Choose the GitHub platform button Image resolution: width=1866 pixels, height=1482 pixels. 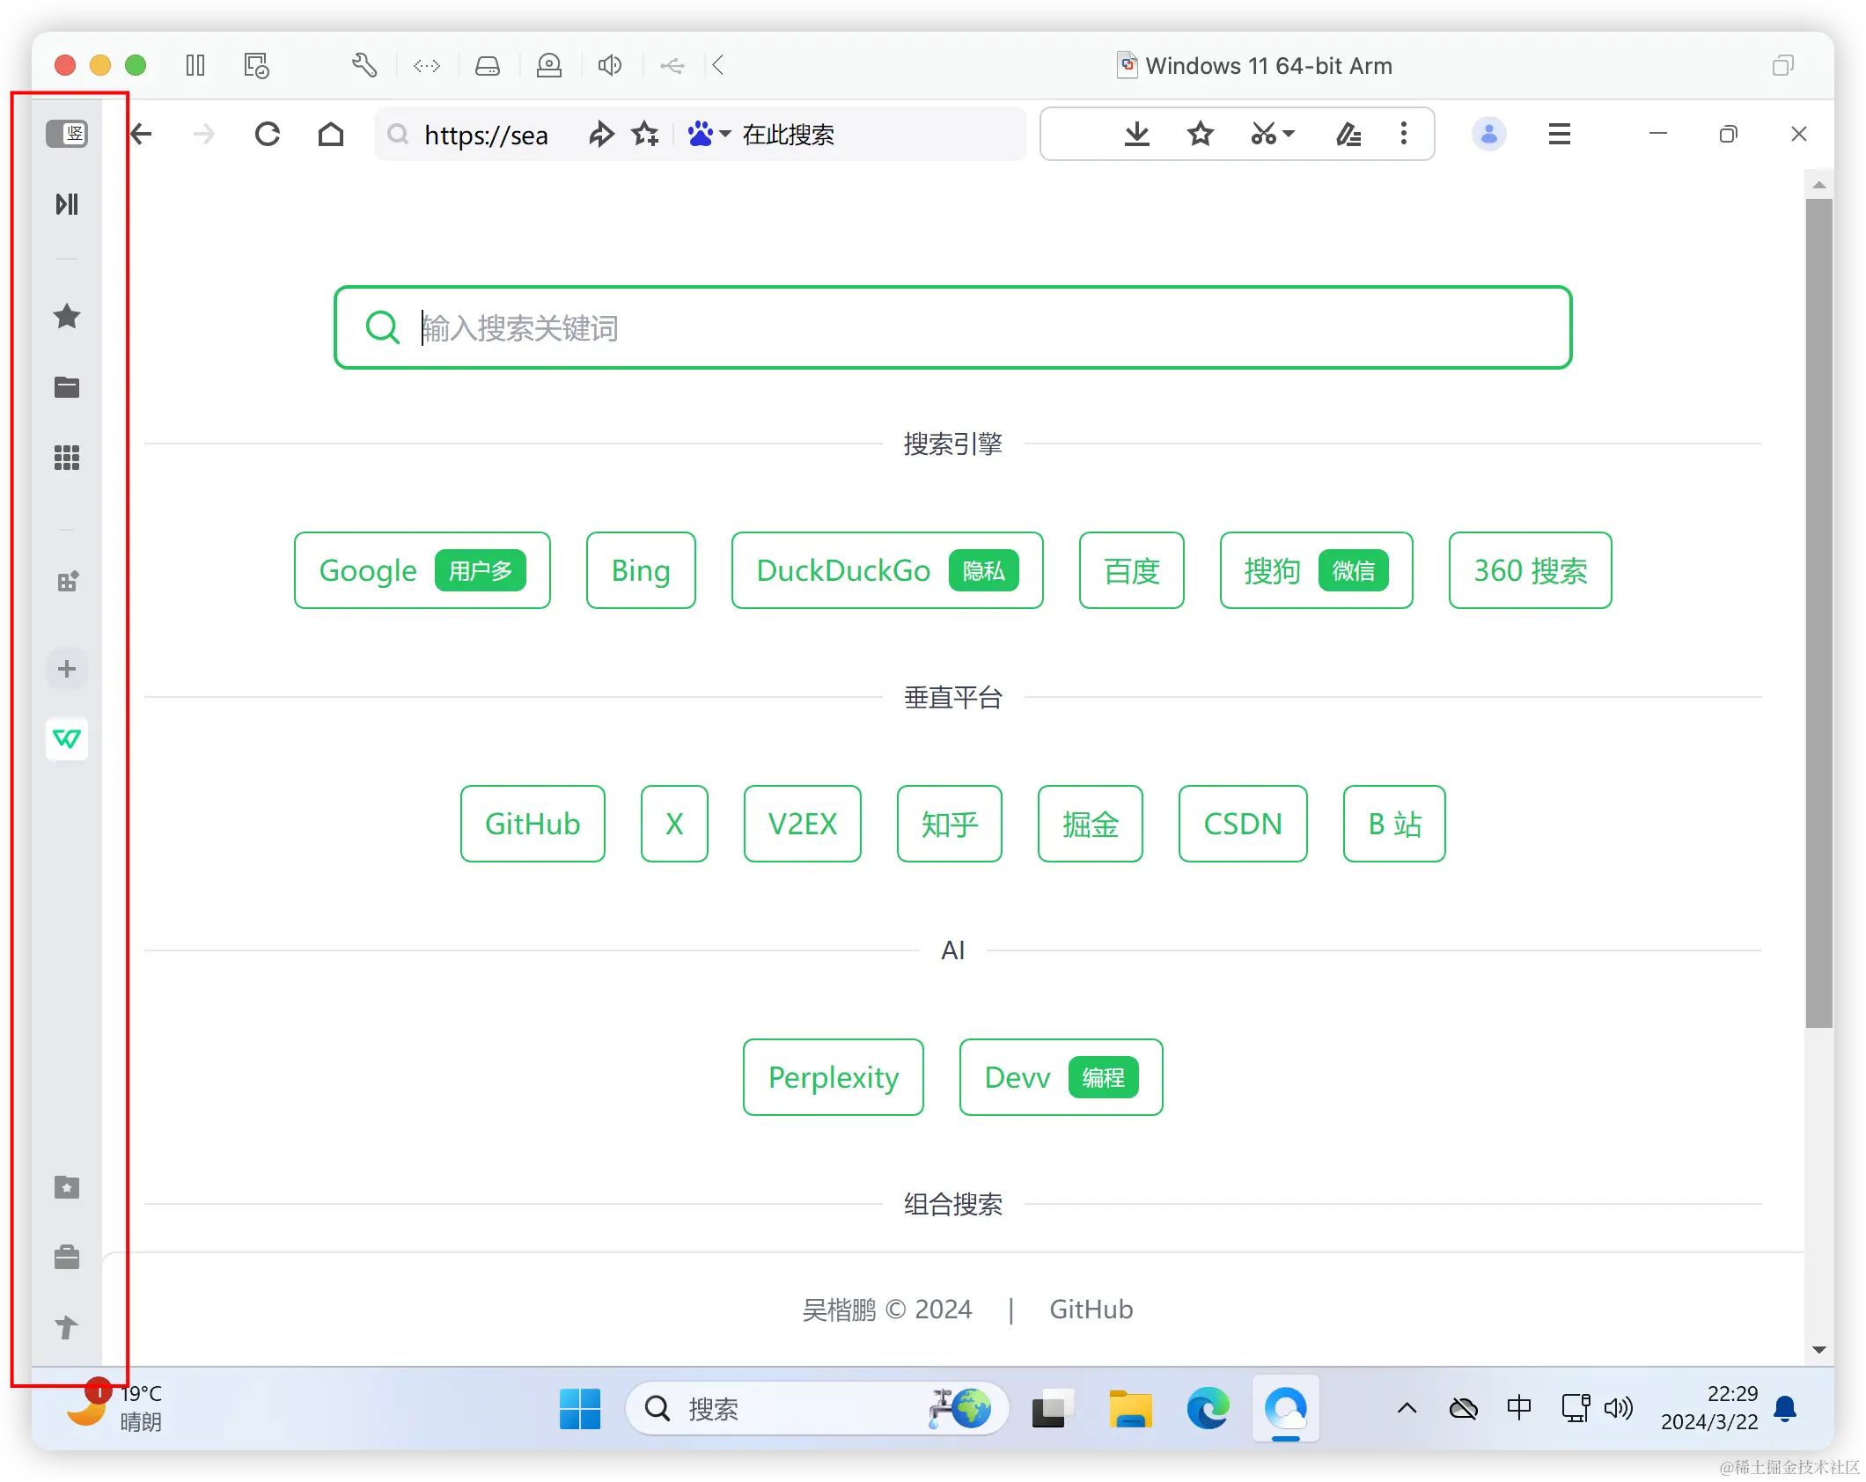coord(533,824)
